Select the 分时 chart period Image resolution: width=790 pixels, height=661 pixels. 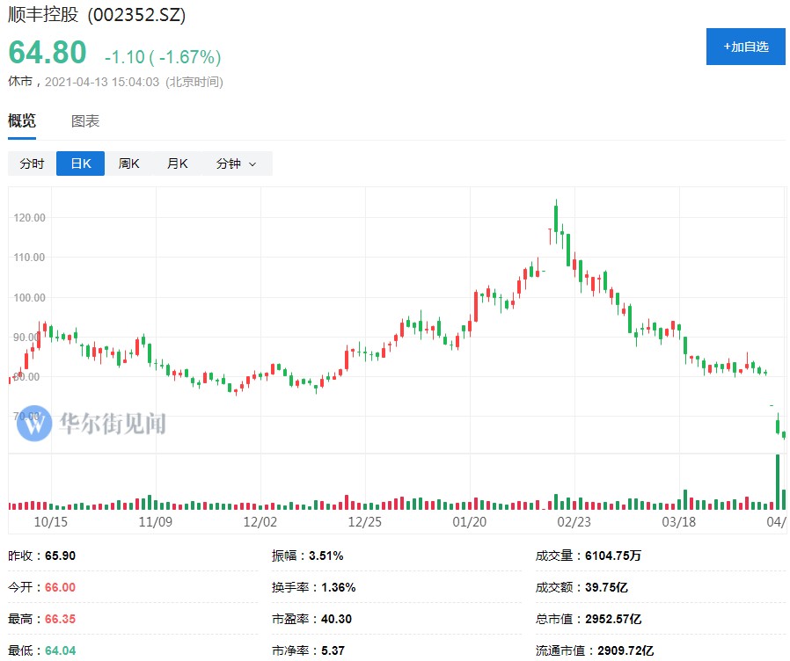(x=32, y=163)
